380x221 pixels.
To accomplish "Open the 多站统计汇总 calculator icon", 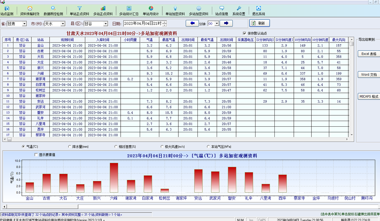I will click(129, 8).
